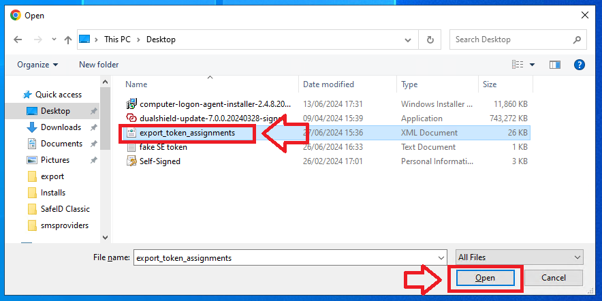Expand view options dropdown arrow
Viewport: 602px width, 301px height.
[x=532, y=65]
